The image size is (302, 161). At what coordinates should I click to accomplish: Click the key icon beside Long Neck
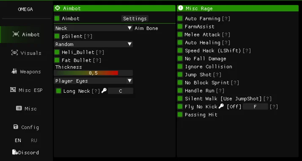tap(104, 91)
